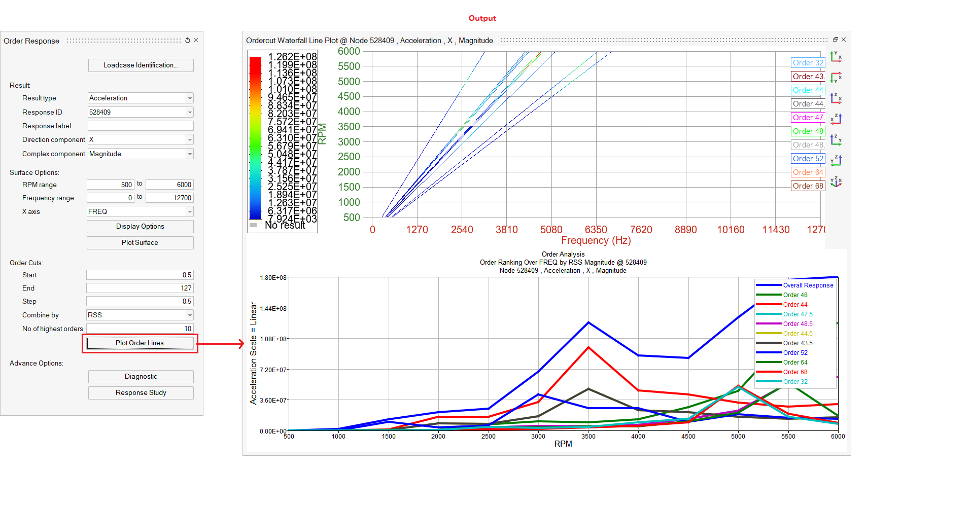This screenshot has height=507, width=971.
Task: Undock the Ordercut Waterfall plot window
Action: 835,40
